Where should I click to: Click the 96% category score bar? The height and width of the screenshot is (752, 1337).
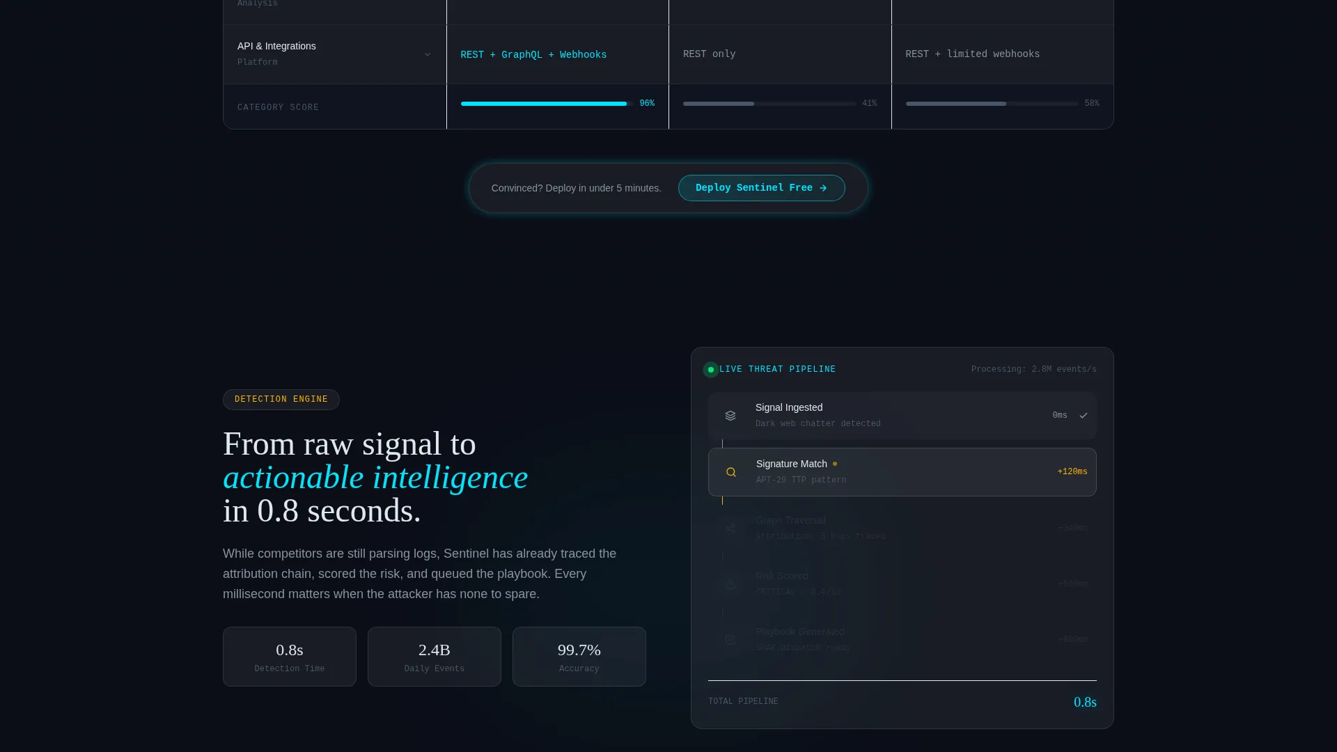click(547, 104)
